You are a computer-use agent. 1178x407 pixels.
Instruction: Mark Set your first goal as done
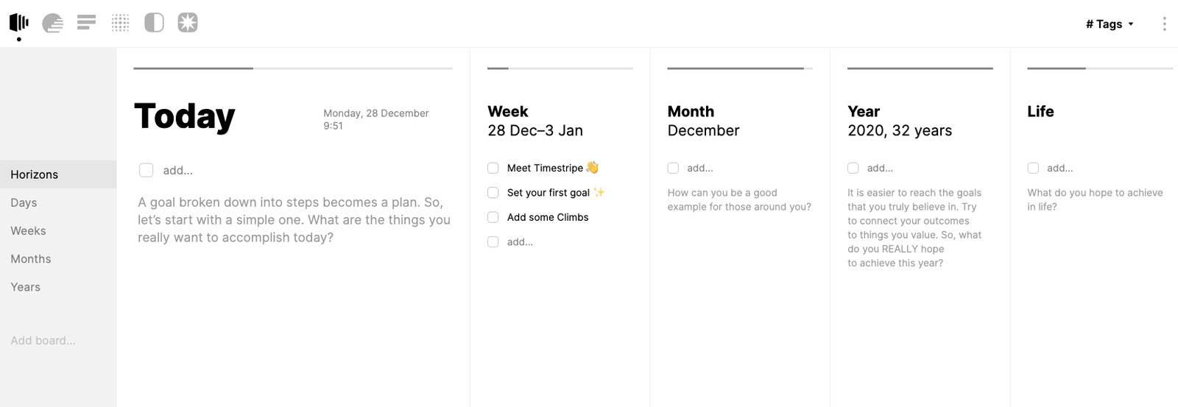(x=493, y=193)
